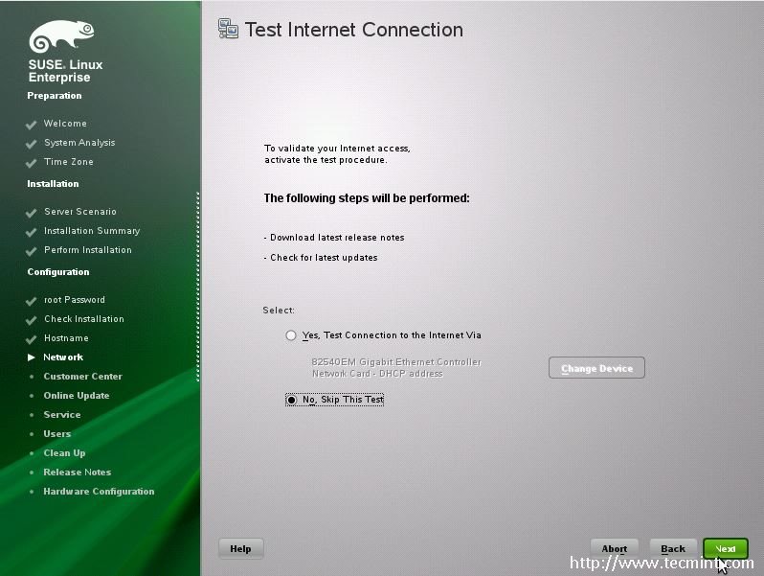Viewport: 764px width, 576px height.
Task: Open the Help button
Action: pos(240,549)
